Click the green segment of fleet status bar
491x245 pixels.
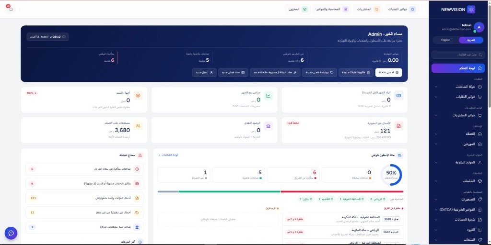click(229, 191)
